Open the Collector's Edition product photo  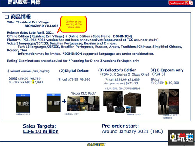[x=122, y=102]
